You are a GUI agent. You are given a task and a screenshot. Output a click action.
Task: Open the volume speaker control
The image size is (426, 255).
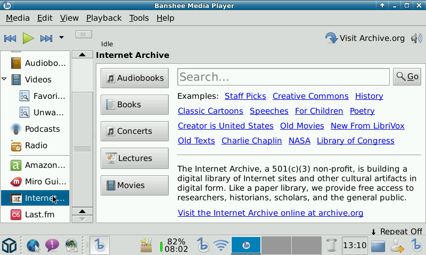pos(416,38)
